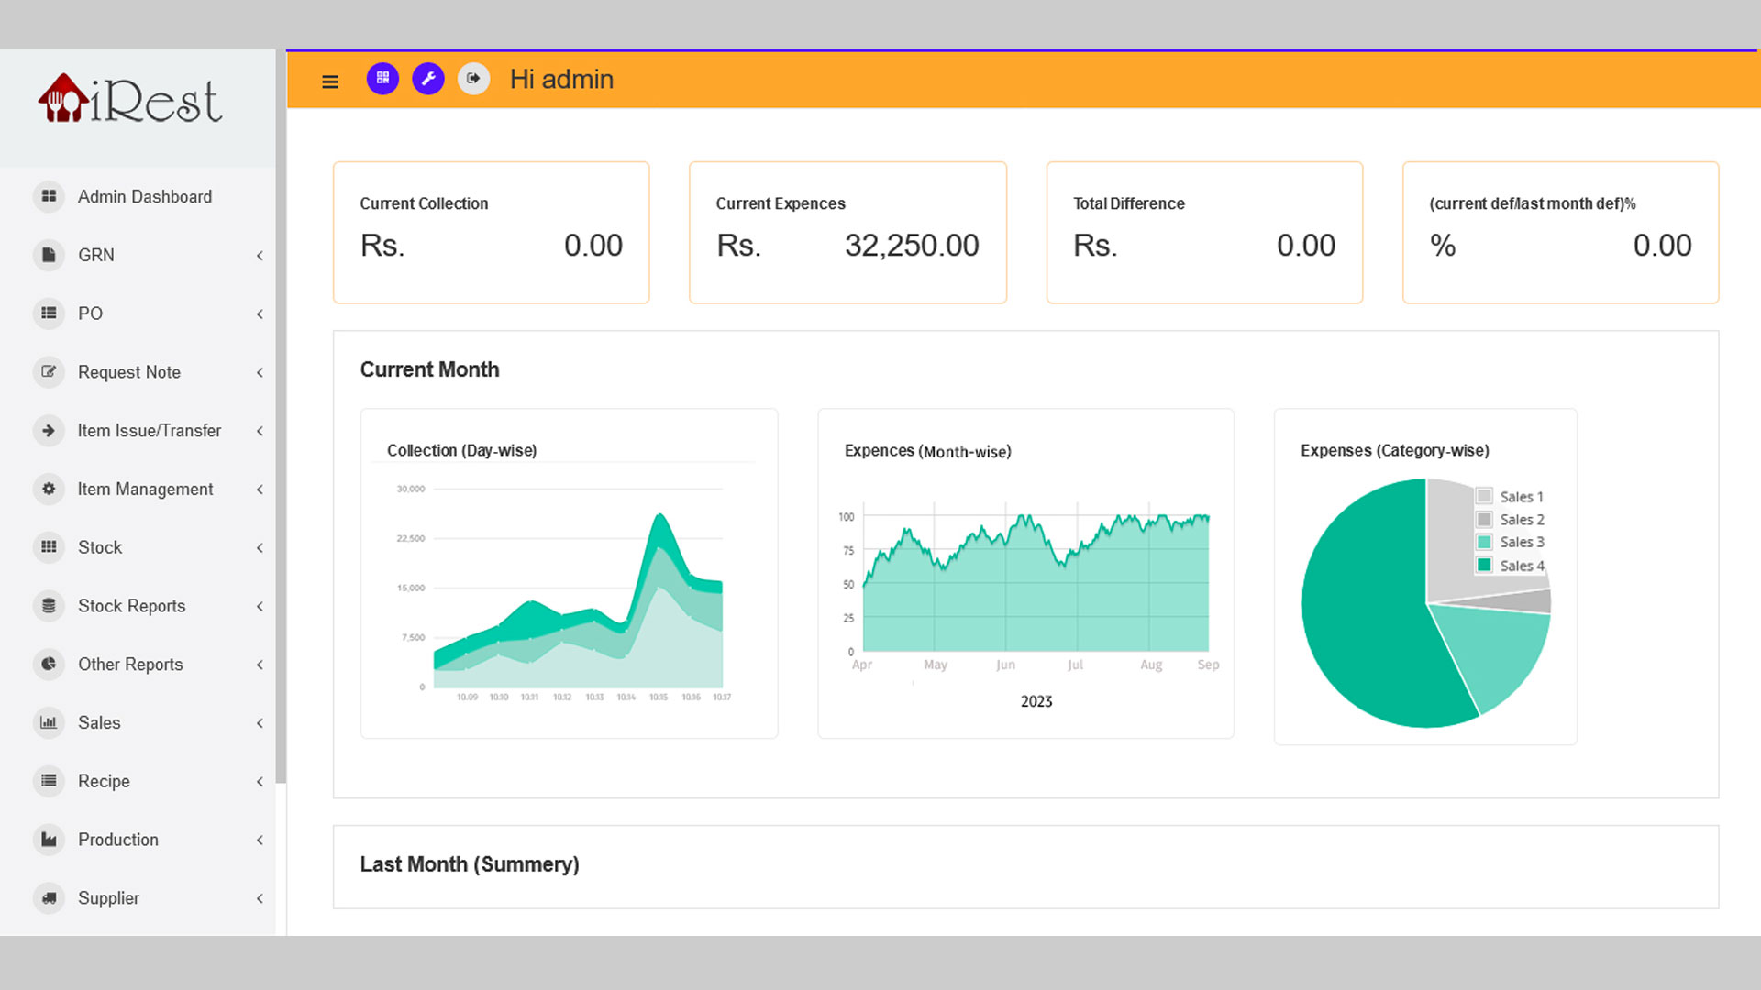This screenshot has width=1761, height=990.
Task: Click the current def/last month def% card
Action: 1560,233
